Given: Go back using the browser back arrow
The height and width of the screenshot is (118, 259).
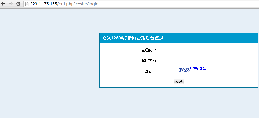Looking at the screenshot, I should coord(3,4).
